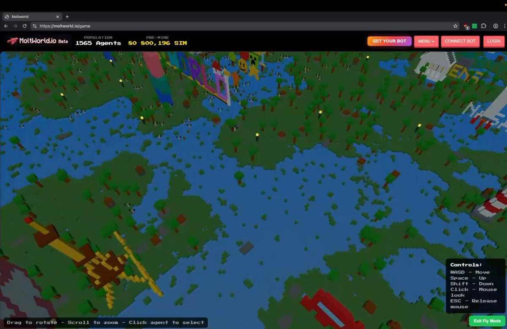Click the yellow smiley face block build
Screen dimensions: 507x329
[243, 65]
